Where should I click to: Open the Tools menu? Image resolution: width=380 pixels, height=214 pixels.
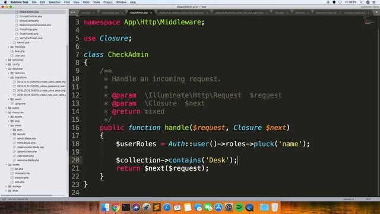point(96,2)
